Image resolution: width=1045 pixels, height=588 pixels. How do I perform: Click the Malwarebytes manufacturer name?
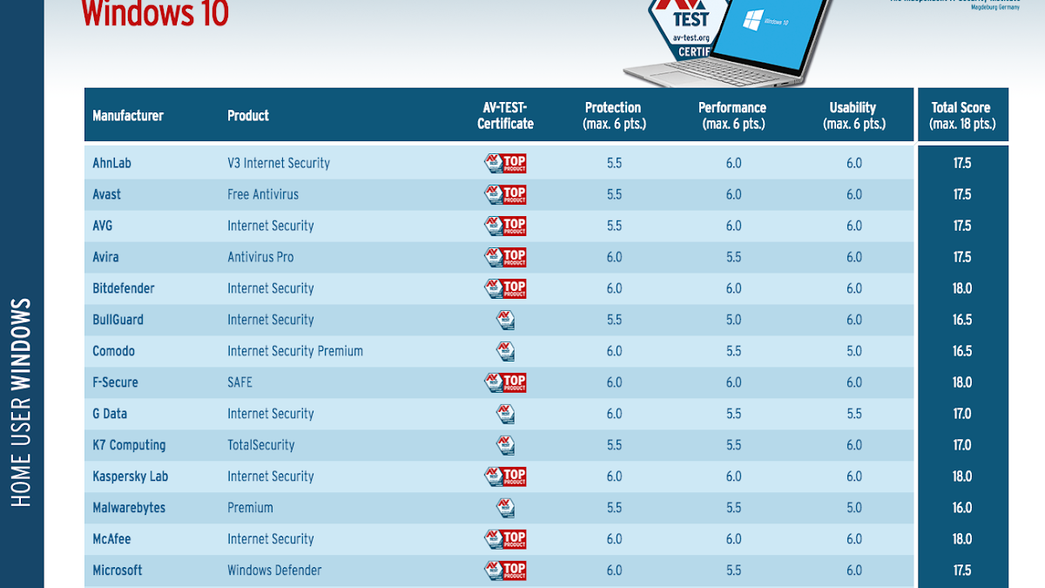coord(129,508)
